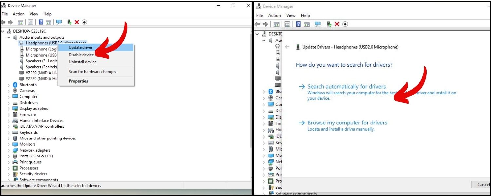The width and height of the screenshot is (491, 196).
Task: Click the back arrow in Update Drivers dialog
Action: click(287, 47)
